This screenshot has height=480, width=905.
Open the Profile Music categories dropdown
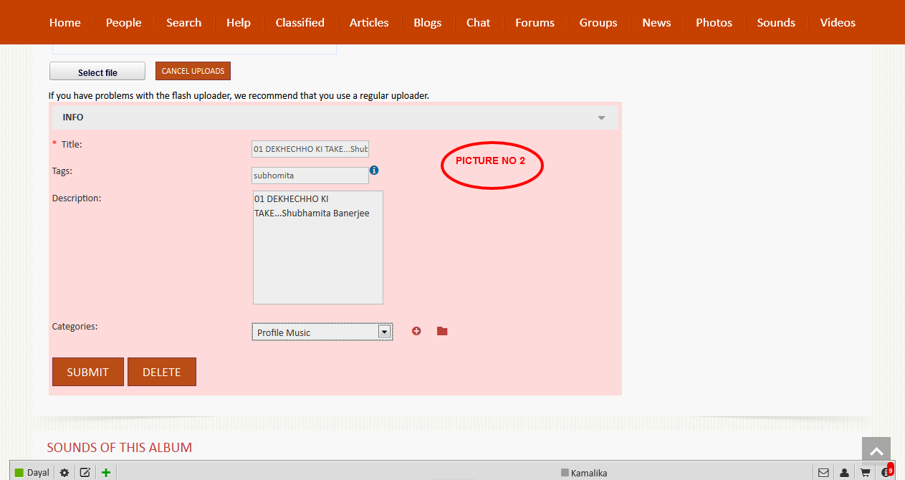click(322, 332)
